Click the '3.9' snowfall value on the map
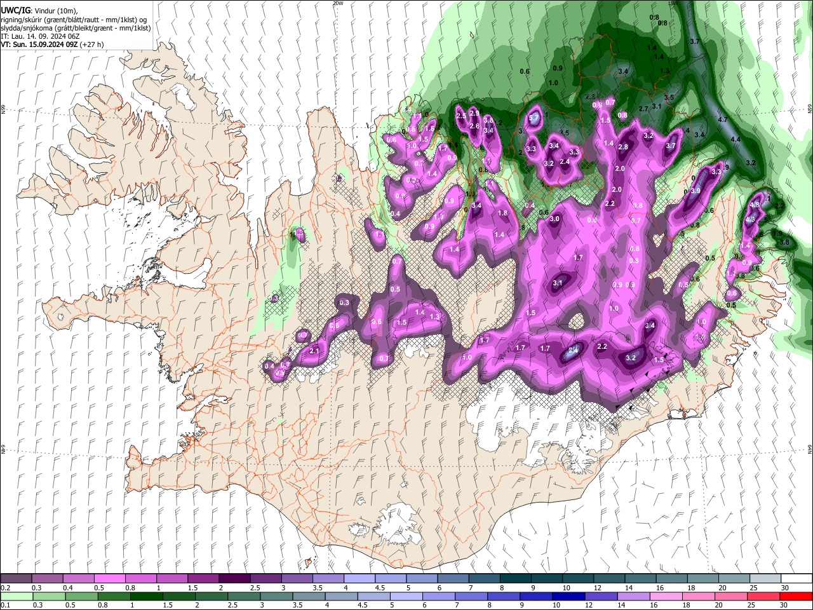 coord(695,191)
